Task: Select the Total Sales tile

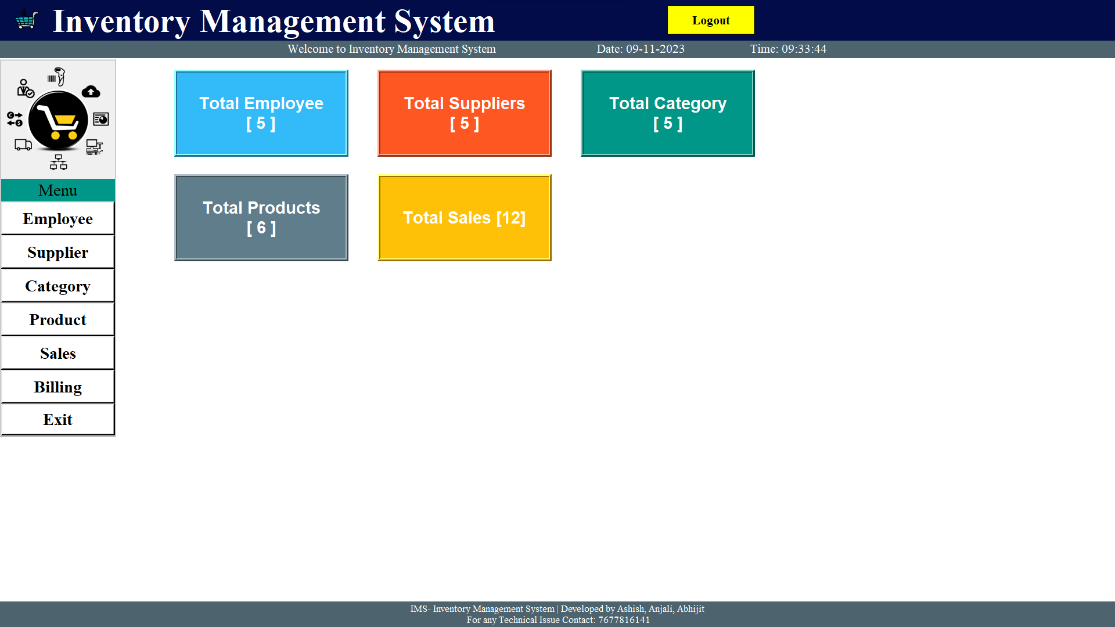Action: (x=464, y=217)
